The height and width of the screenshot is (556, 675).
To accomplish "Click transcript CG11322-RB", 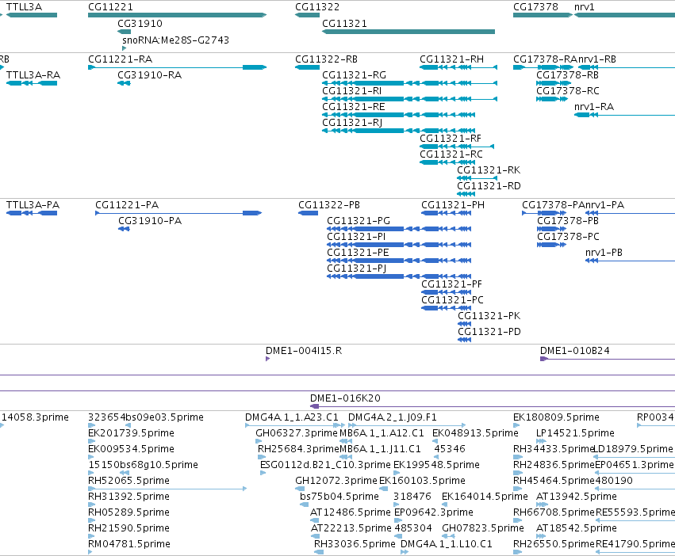I will coord(326,59).
